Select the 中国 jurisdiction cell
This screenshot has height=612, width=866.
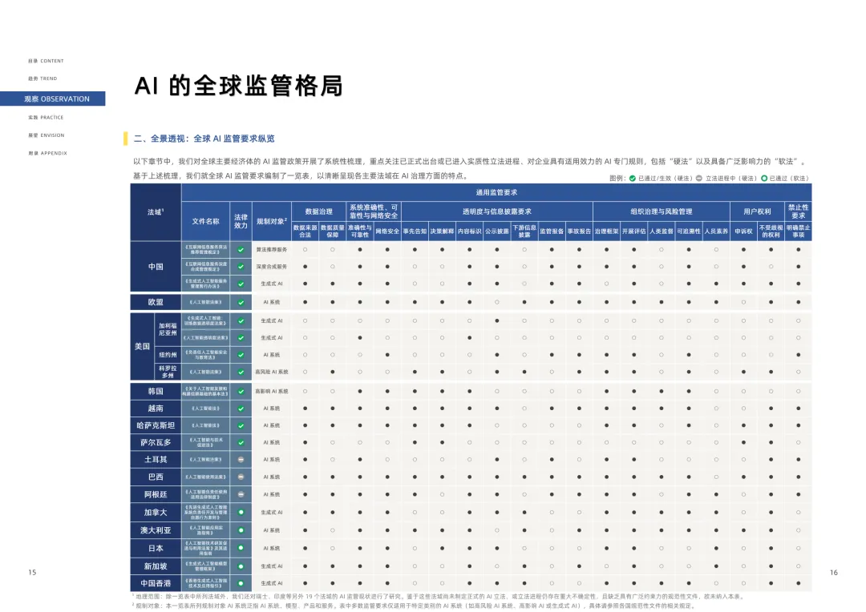[156, 267]
